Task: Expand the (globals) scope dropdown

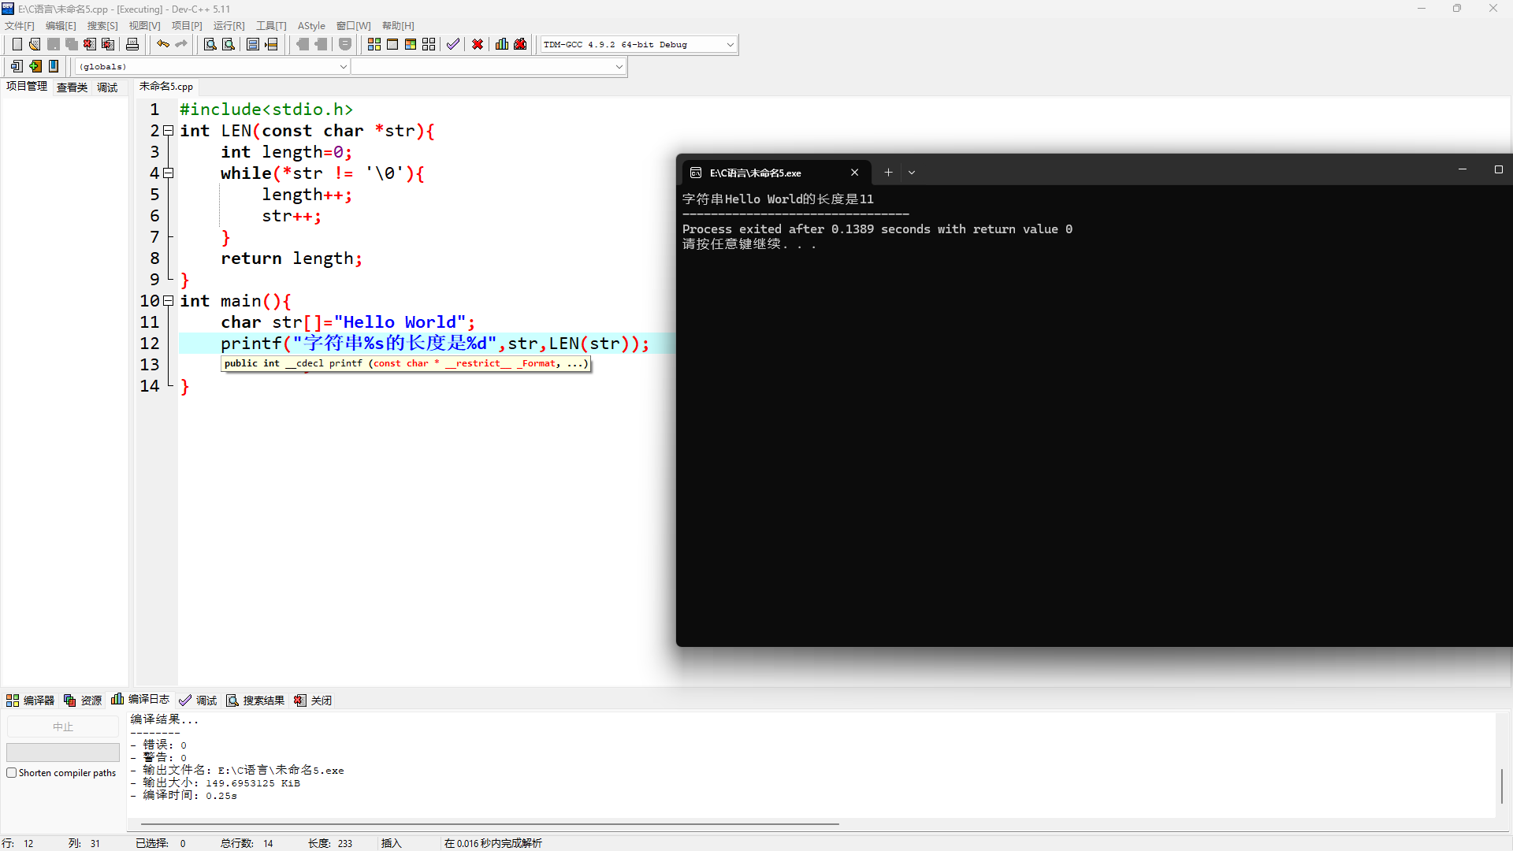Action: tap(343, 67)
